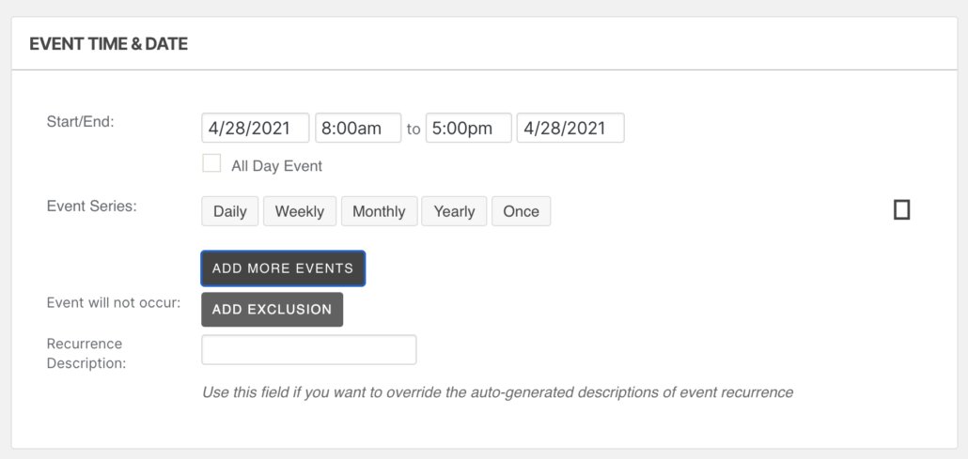
Task: Click the 'All Day Event' label text
Action: (276, 166)
